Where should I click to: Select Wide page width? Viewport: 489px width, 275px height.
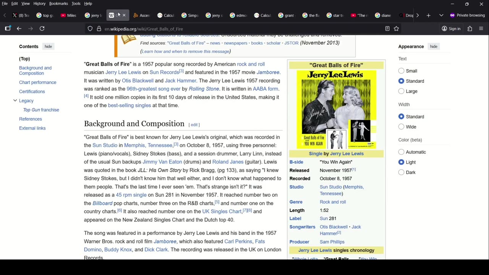pyautogui.click(x=401, y=127)
